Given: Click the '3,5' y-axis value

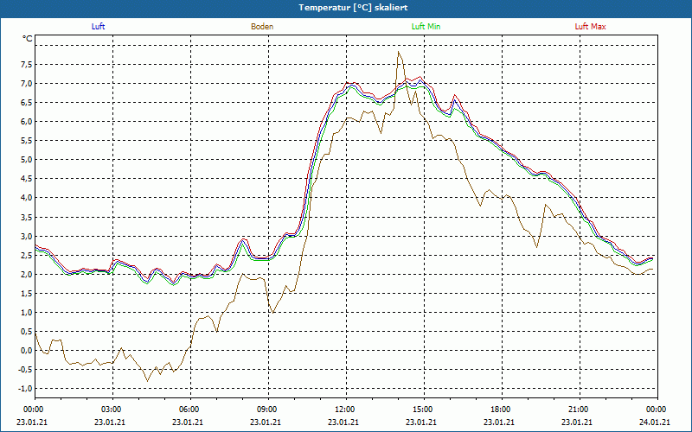Looking at the screenshot, I should click(x=26, y=218).
